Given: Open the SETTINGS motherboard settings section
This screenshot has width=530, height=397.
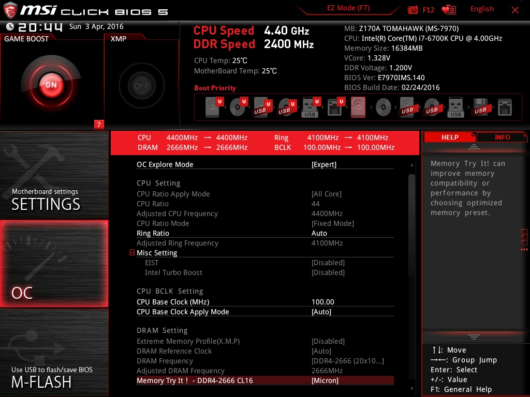Looking at the screenshot, I should pos(54,175).
